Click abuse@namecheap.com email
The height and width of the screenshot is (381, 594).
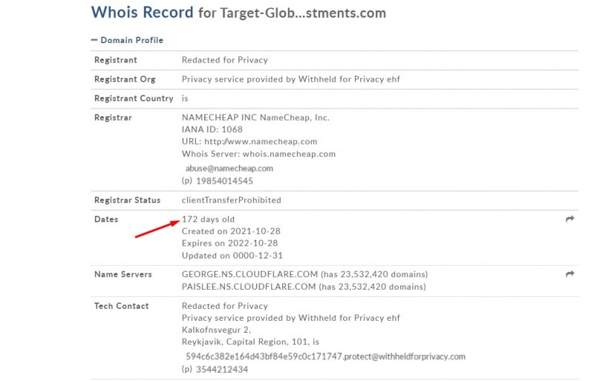click(x=229, y=169)
